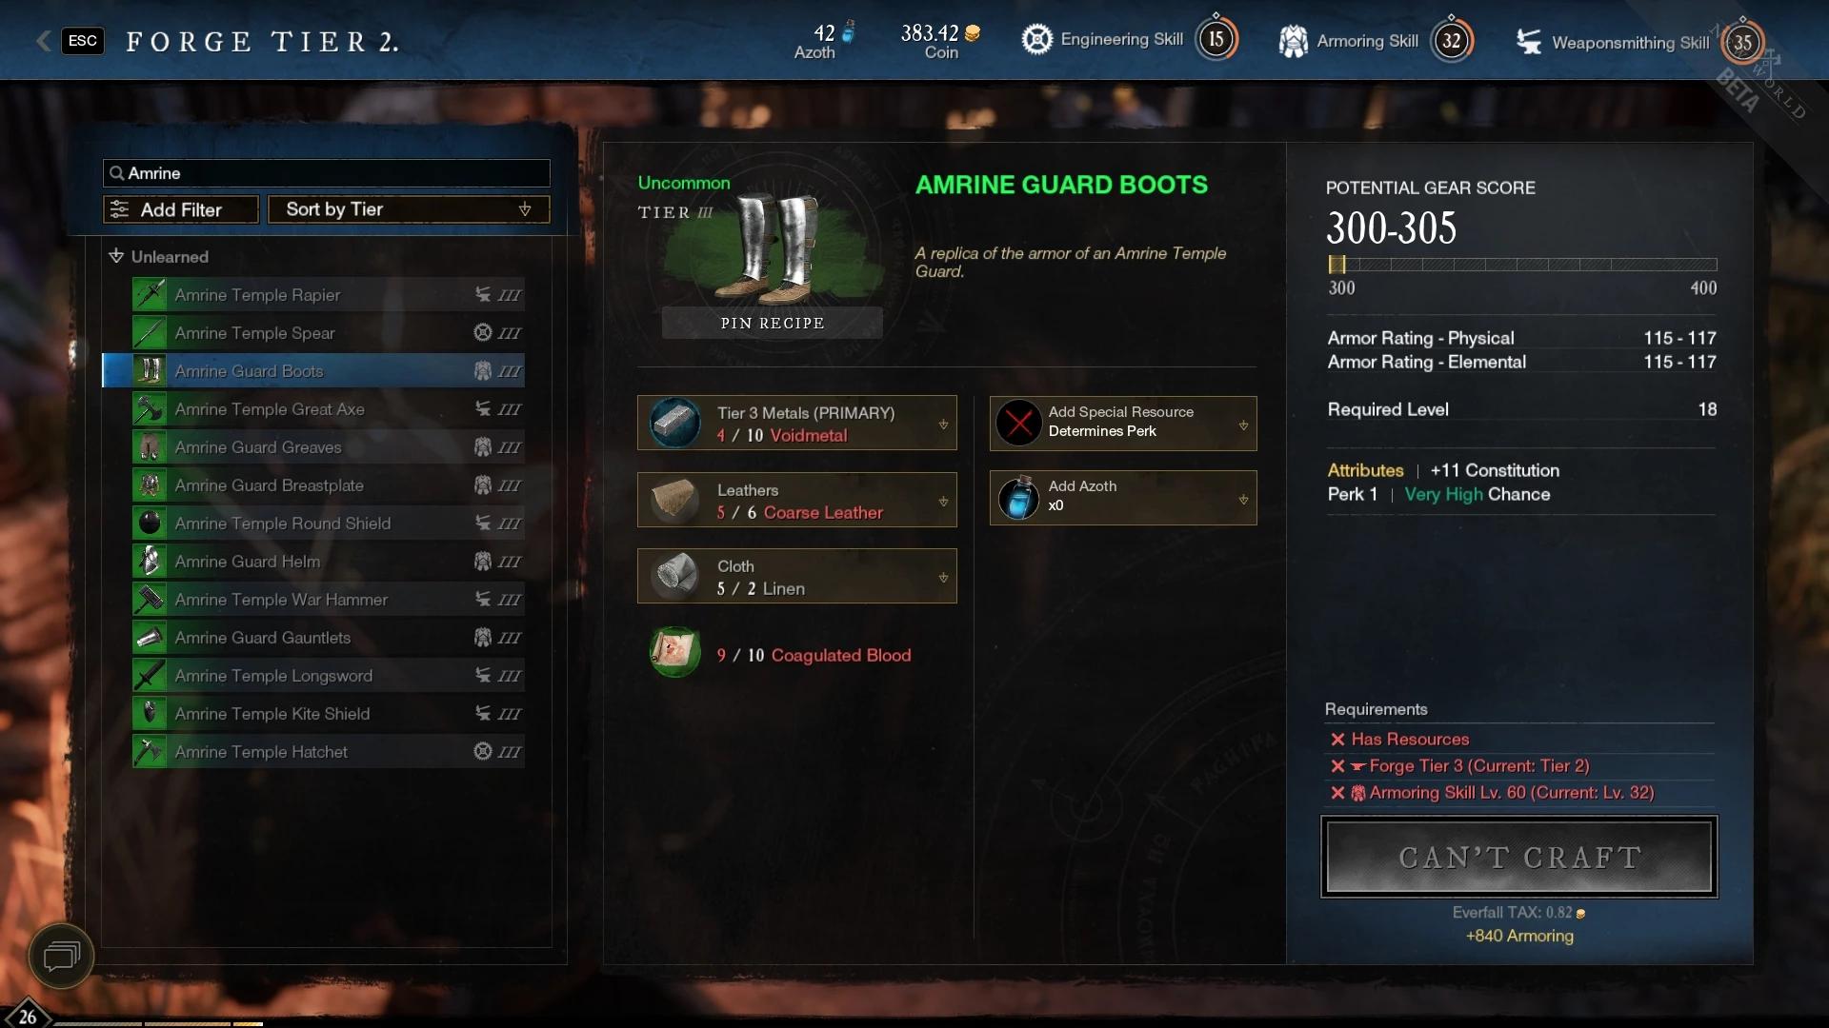Click the Amrine search field
This screenshot has height=1028, width=1829.
click(x=326, y=173)
